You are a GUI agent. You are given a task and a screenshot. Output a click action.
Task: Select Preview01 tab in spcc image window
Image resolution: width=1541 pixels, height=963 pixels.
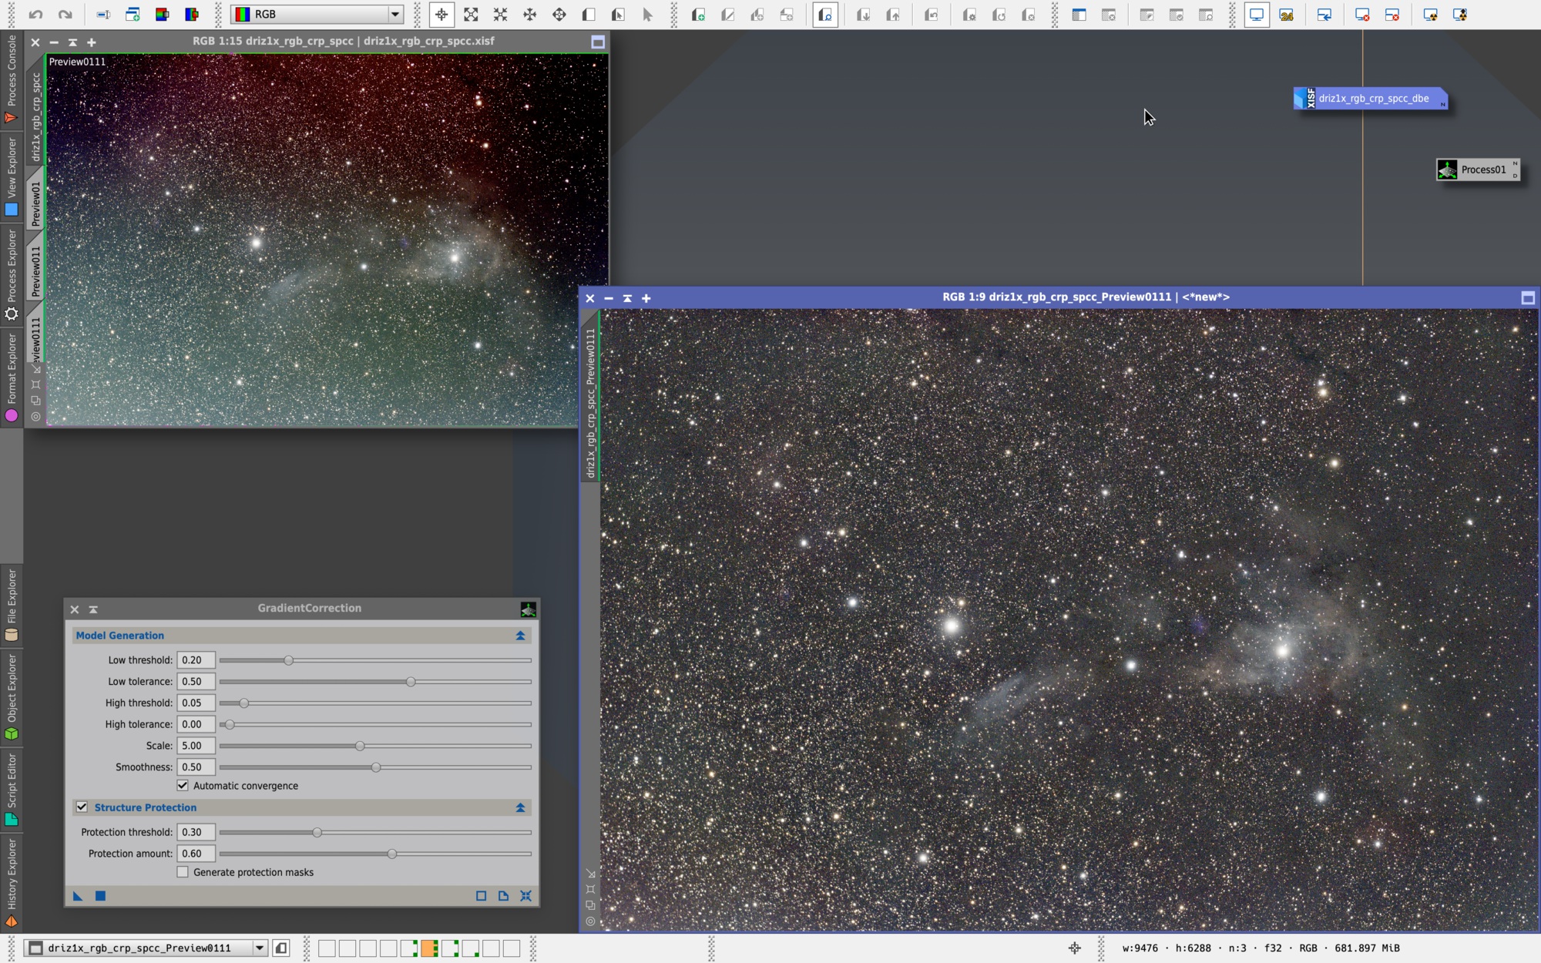(x=35, y=203)
